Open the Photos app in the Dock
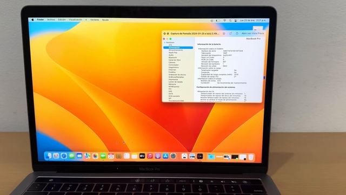This screenshot has width=346, height=195. pyautogui.click(x=95, y=156)
